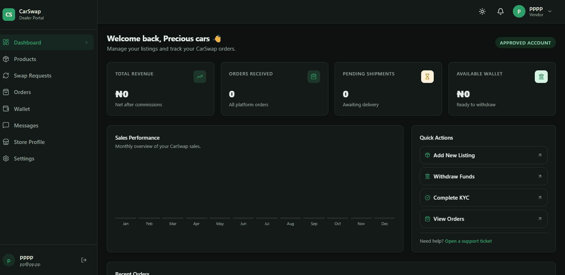Click the View Orders quick action
This screenshot has width=565, height=275.
tap(483, 219)
